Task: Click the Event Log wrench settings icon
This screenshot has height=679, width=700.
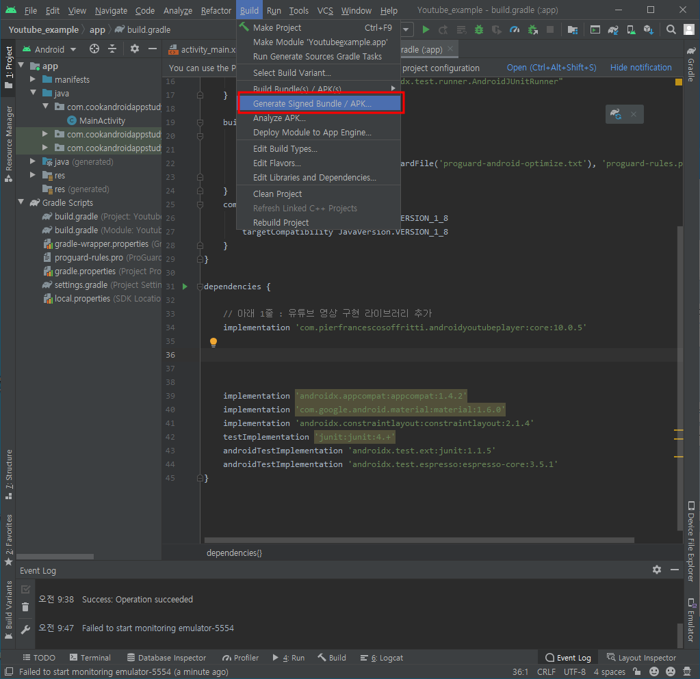Action: click(x=25, y=629)
